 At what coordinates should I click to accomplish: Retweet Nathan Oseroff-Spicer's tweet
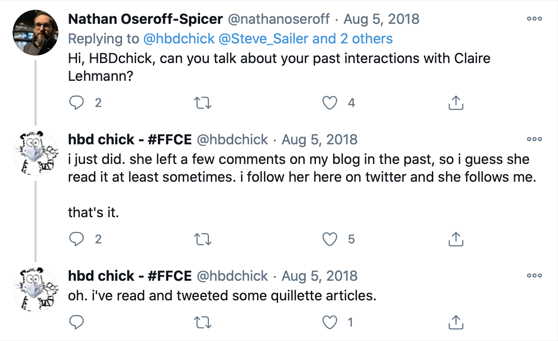[x=202, y=103]
